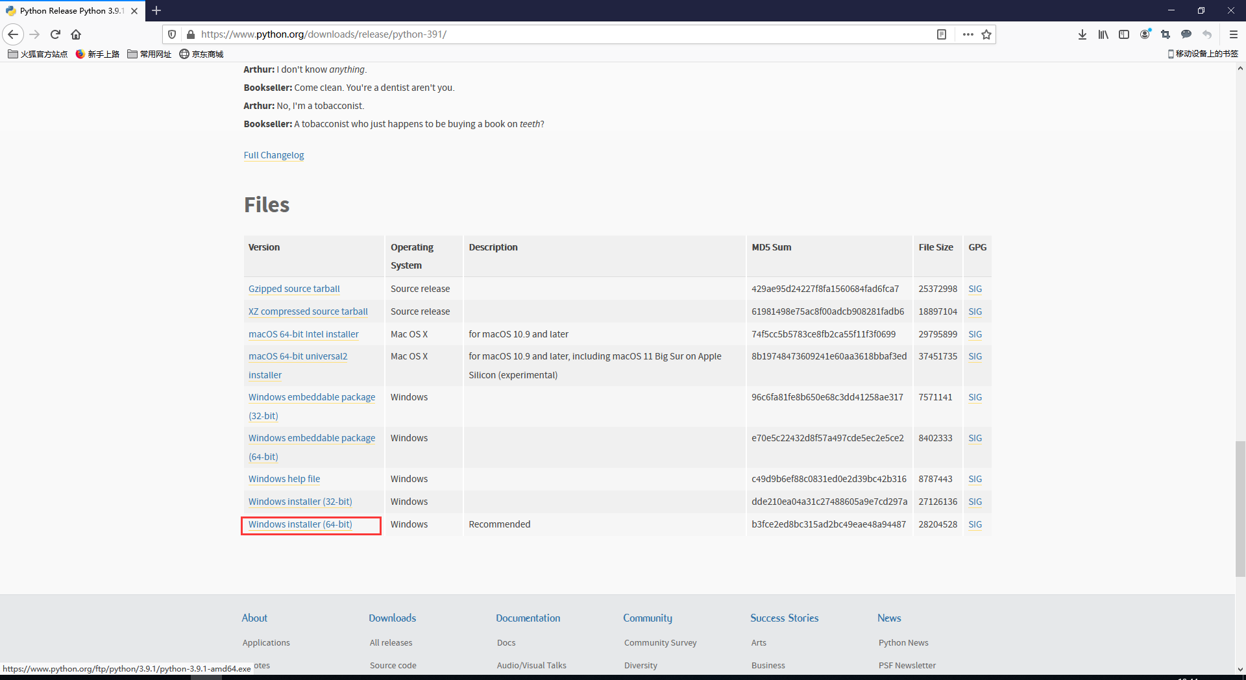Open footer All releases link
1246x680 pixels.
point(391,642)
